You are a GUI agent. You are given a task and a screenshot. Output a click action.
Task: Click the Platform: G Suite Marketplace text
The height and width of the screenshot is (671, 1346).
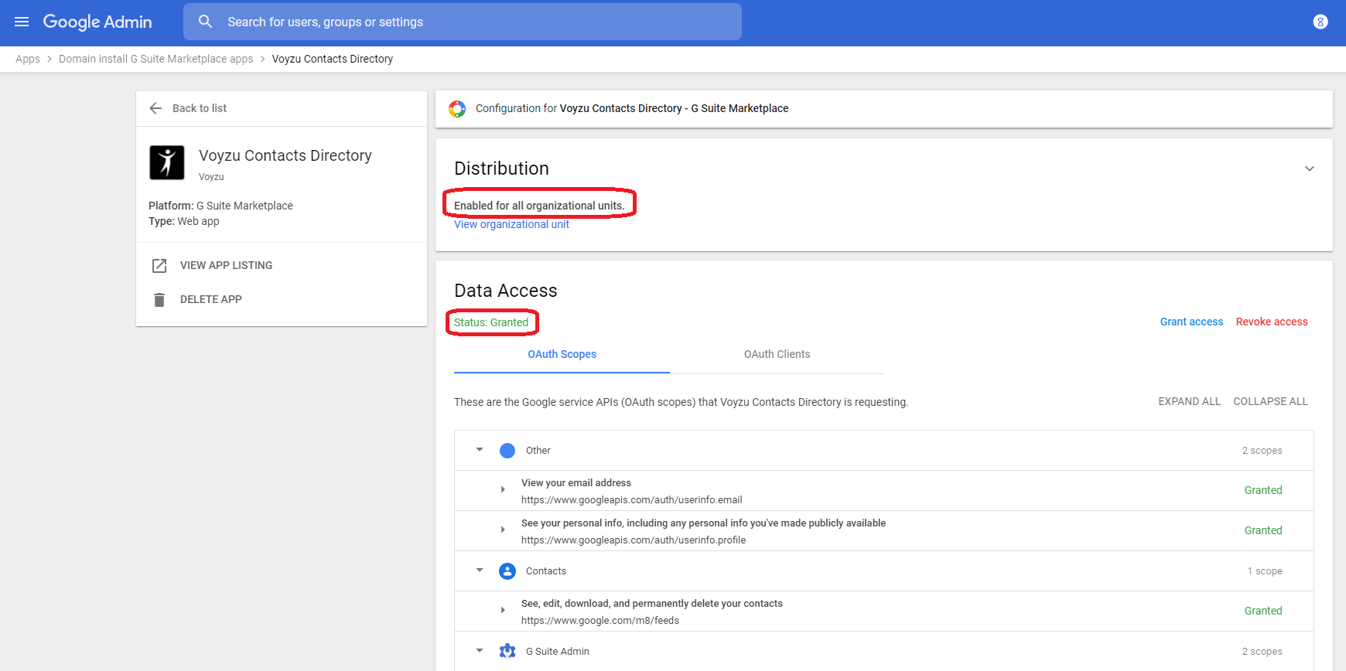click(x=220, y=206)
